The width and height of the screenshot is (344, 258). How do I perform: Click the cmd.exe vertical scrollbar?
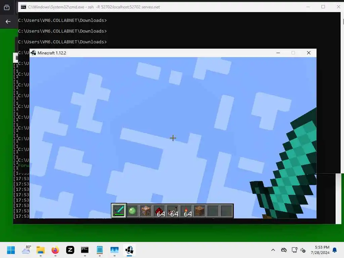[342, 92]
